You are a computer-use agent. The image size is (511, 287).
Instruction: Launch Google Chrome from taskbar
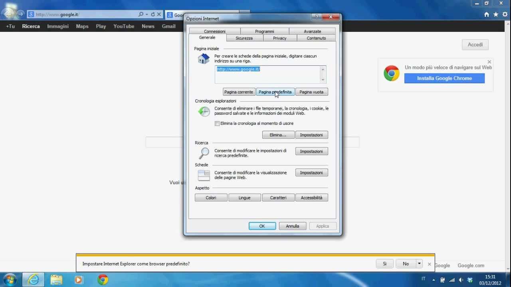pyautogui.click(x=103, y=279)
